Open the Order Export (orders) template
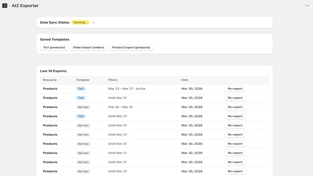This screenshot has height=176, width=313. [89, 47]
